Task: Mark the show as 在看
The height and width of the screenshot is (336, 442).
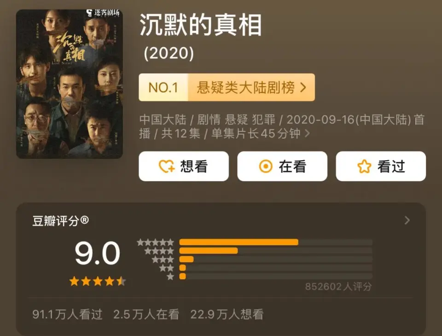Action: click(282, 166)
